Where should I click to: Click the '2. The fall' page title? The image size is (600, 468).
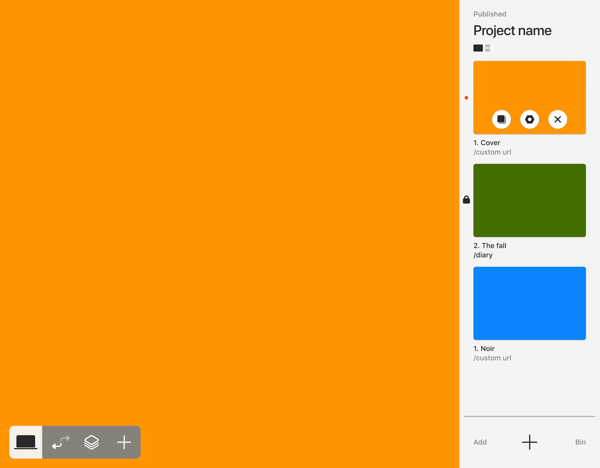[x=490, y=245]
